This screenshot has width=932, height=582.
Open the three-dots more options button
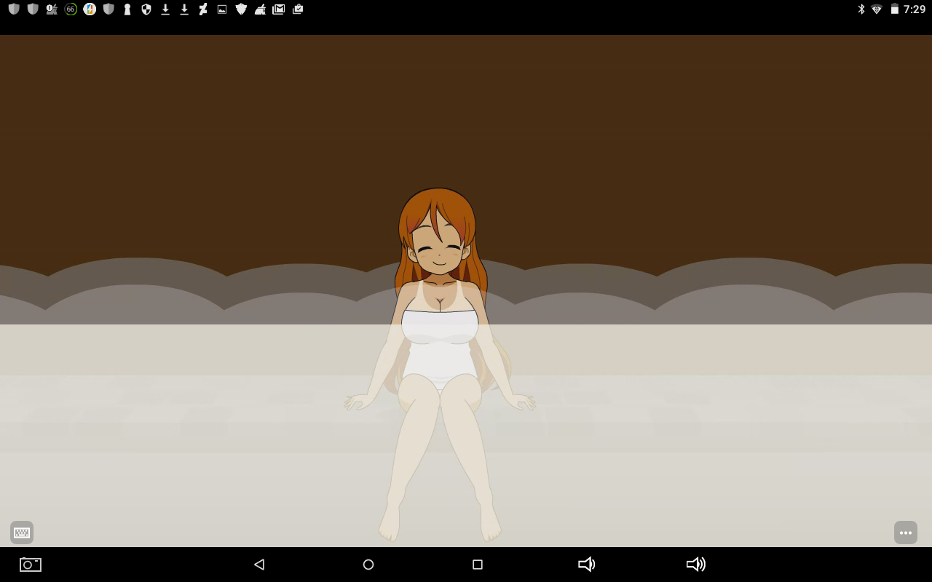[906, 533]
